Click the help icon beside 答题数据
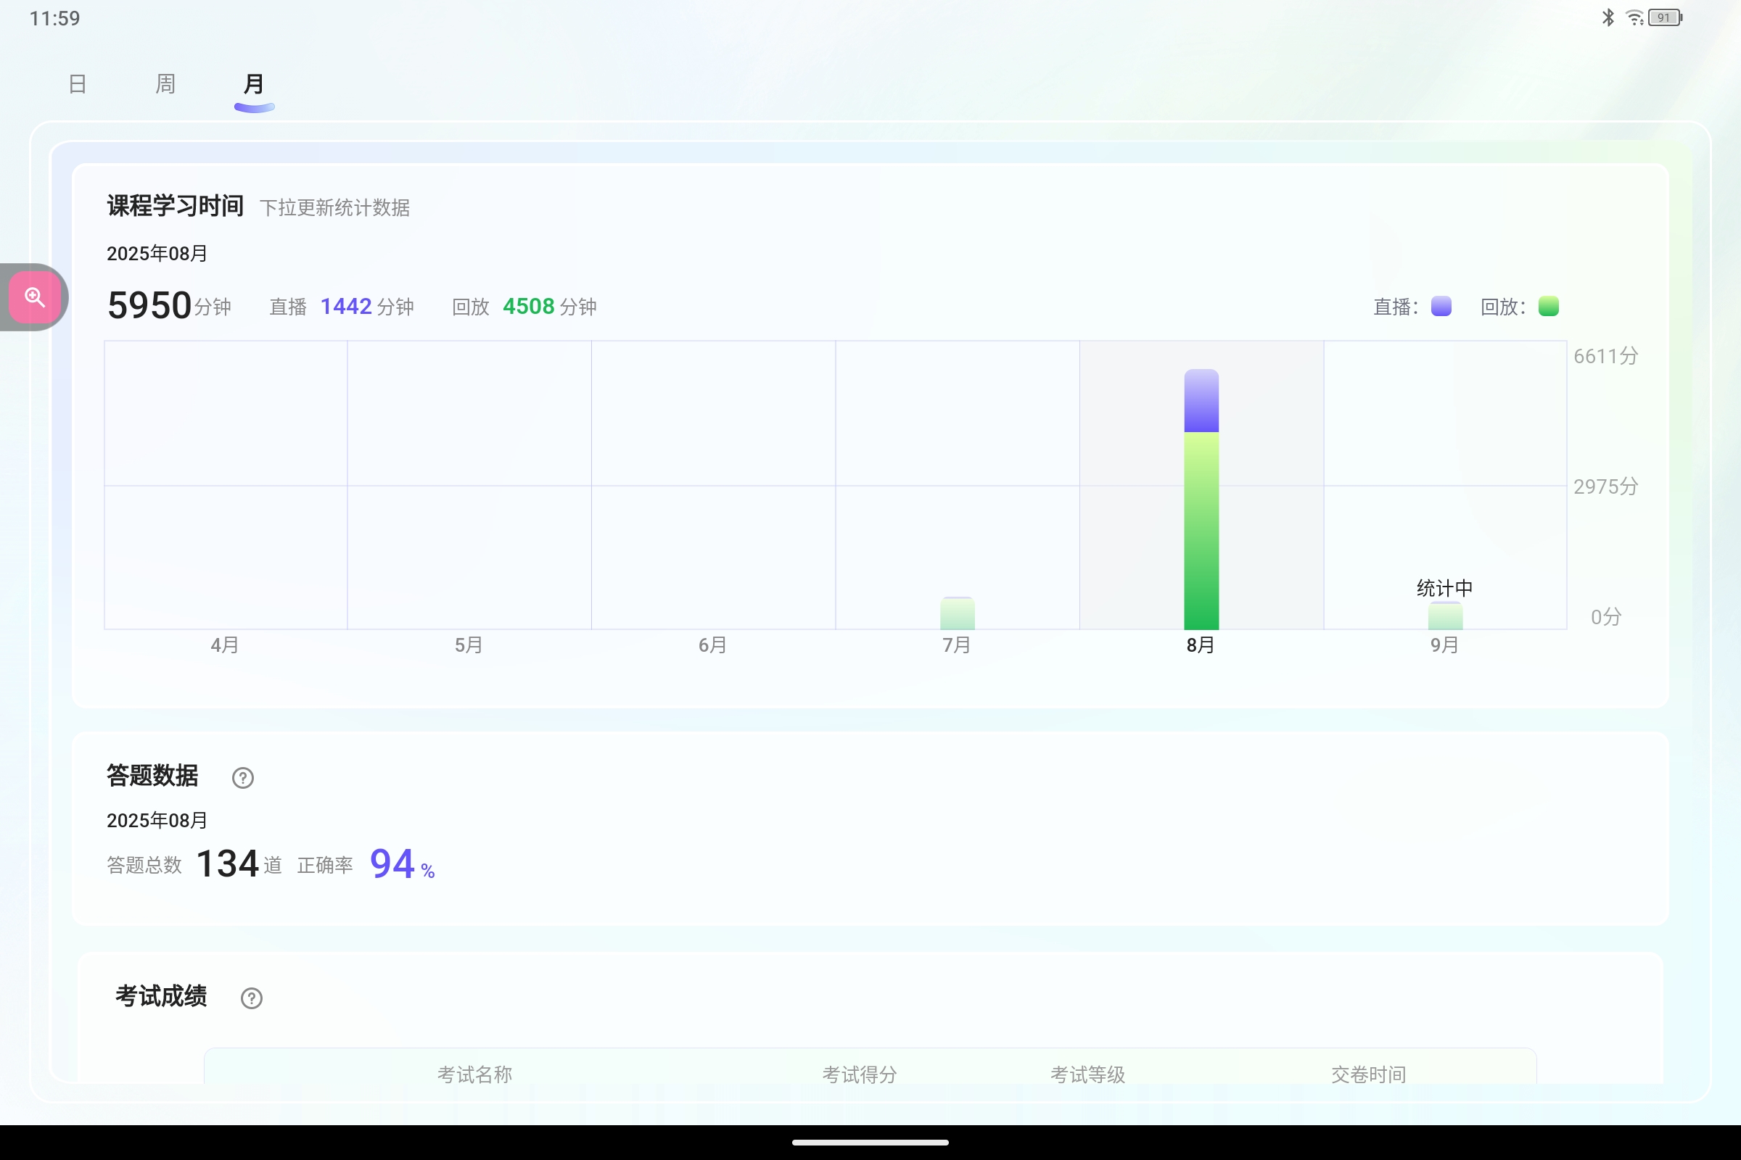This screenshot has width=1741, height=1160. [243, 777]
